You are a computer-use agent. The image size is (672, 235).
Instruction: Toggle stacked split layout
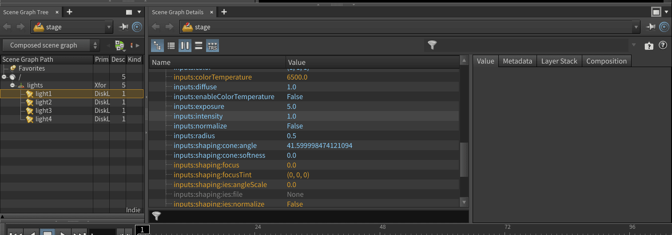[x=199, y=45]
